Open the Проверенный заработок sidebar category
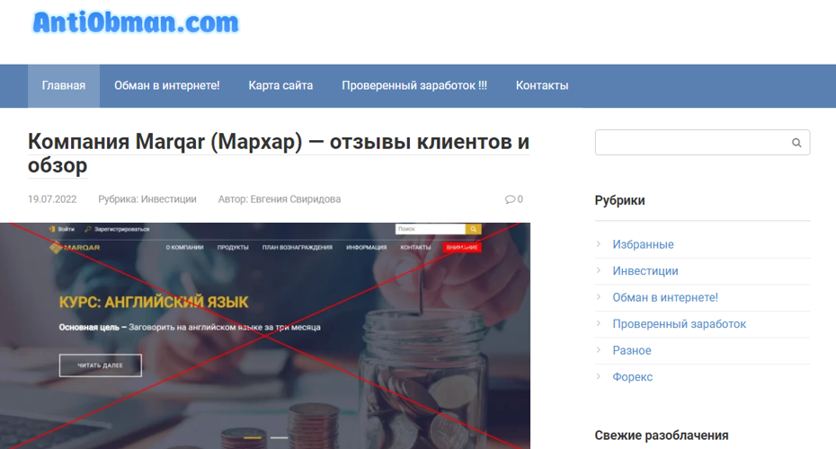The height and width of the screenshot is (449, 836). click(680, 324)
